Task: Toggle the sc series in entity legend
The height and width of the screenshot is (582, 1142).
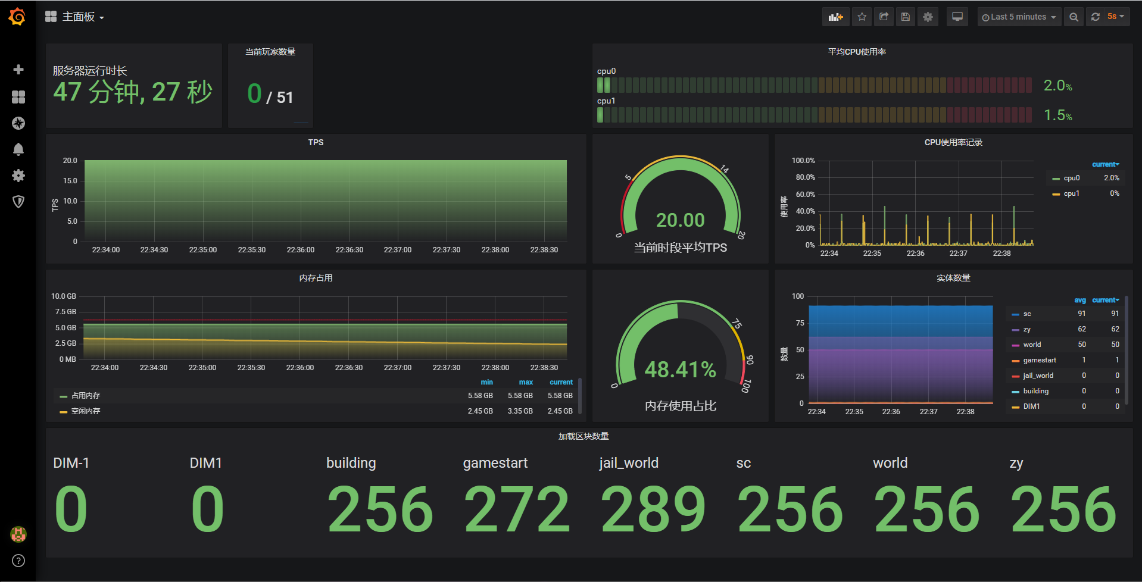Action: 1027,314
